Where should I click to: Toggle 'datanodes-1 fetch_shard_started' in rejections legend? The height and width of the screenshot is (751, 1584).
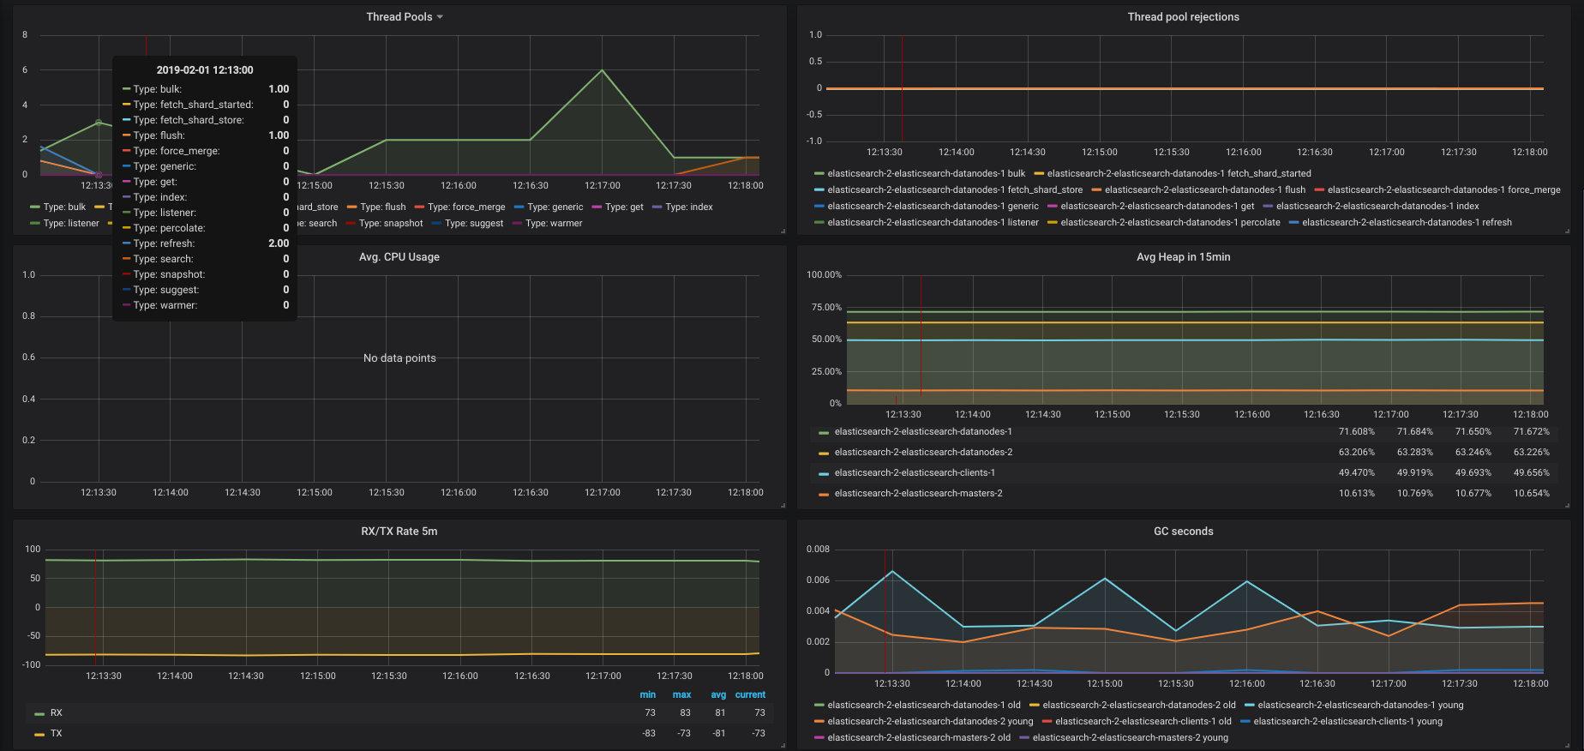point(1179,173)
